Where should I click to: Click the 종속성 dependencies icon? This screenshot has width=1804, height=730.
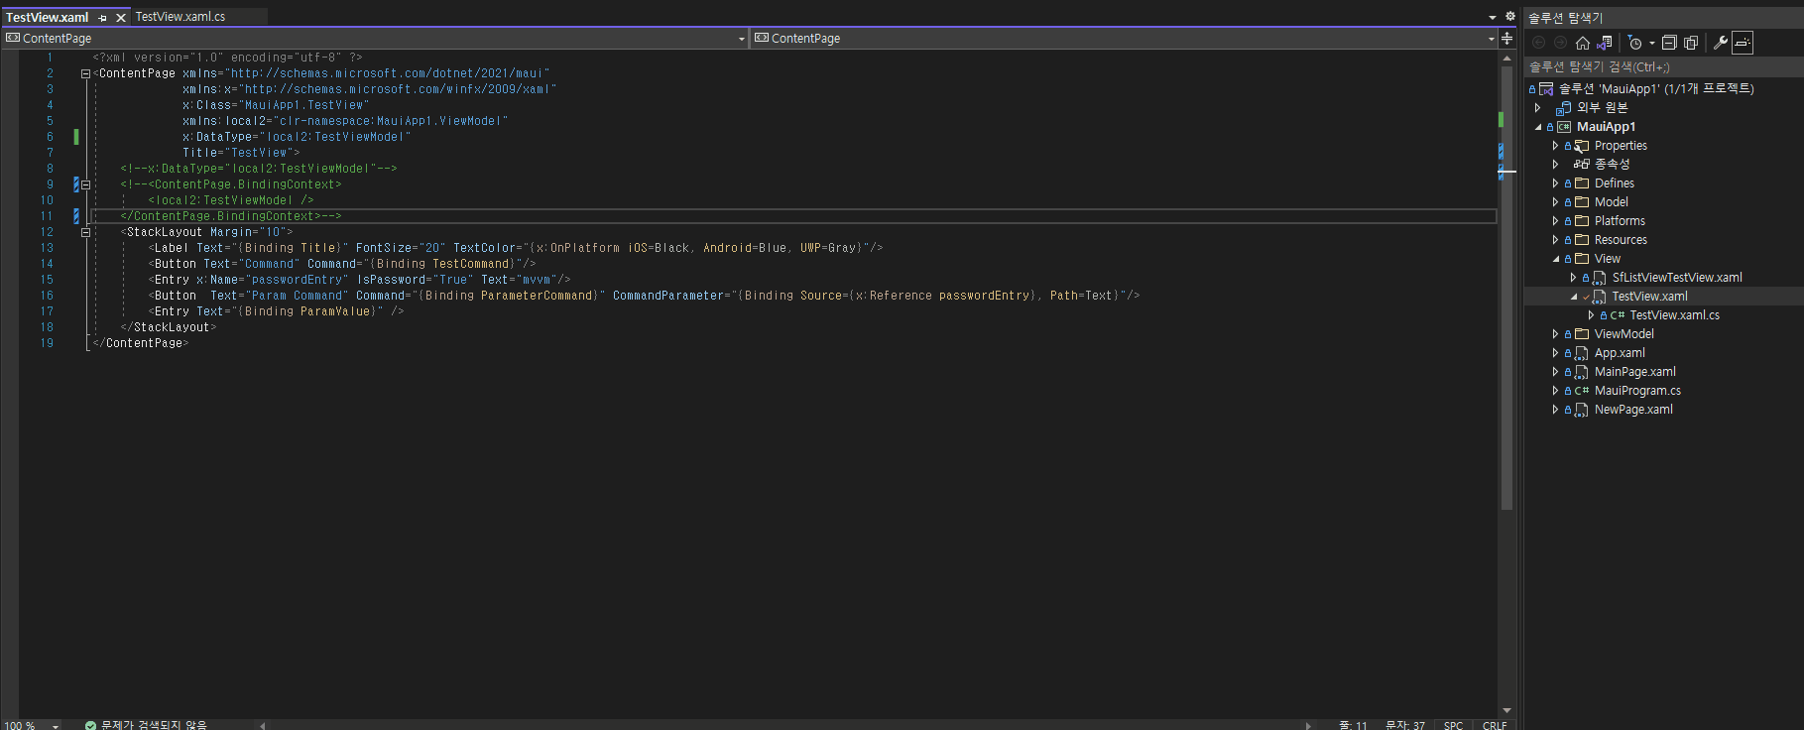click(x=1582, y=165)
